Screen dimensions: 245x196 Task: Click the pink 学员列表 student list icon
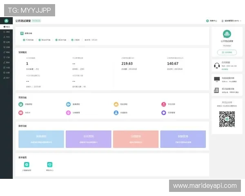tap(164, 104)
